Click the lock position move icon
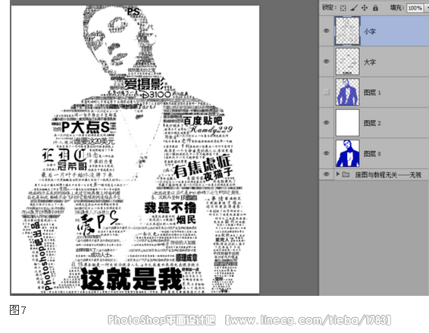The image size is (429, 333). tap(365, 8)
